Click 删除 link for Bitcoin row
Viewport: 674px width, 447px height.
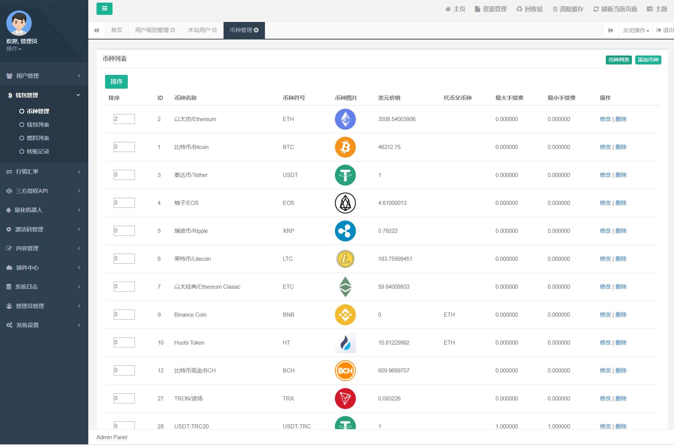tap(621, 147)
